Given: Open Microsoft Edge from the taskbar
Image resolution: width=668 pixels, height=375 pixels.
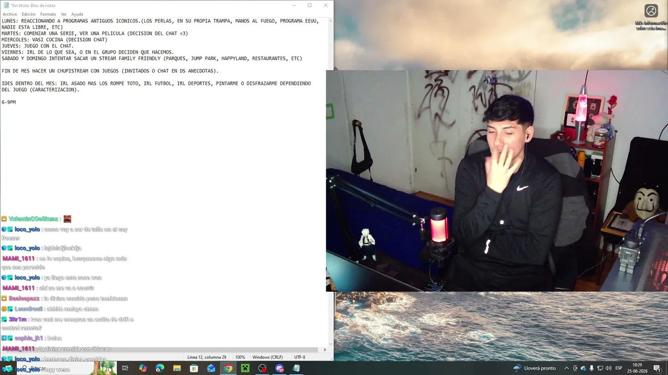Looking at the screenshot, I should [160, 368].
